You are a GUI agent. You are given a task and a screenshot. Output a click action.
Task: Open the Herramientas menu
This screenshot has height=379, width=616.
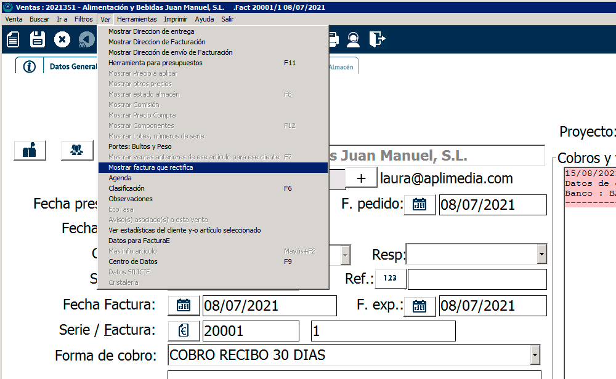137,19
